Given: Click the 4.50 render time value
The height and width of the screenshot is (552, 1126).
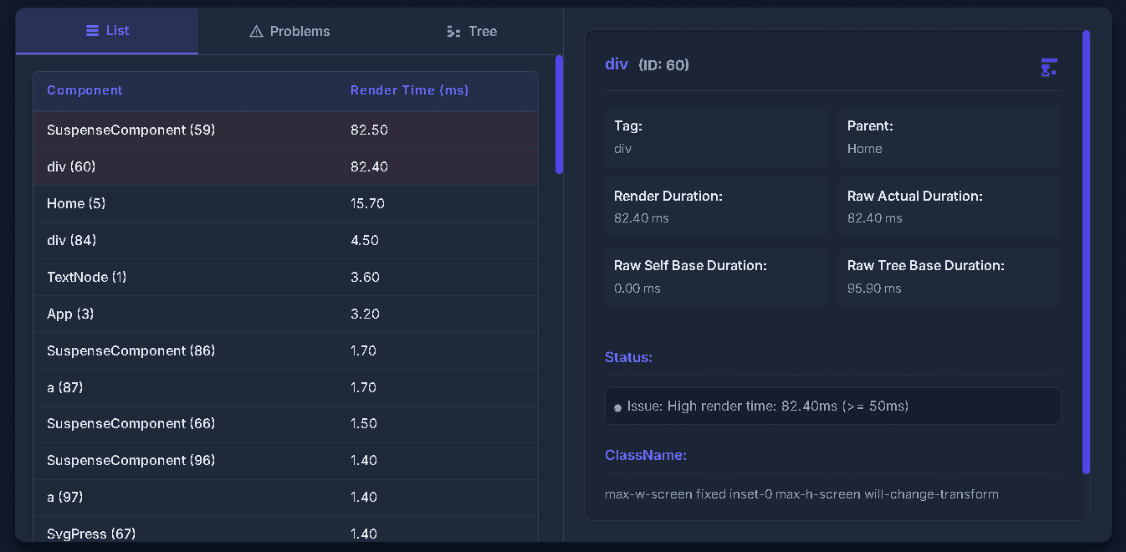Looking at the screenshot, I should pos(365,241).
